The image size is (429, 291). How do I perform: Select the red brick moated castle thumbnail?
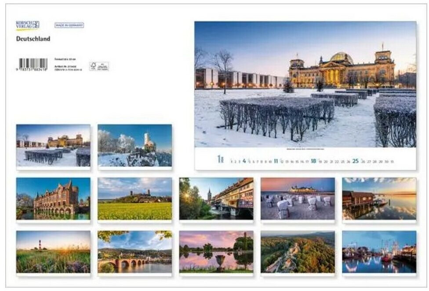[53, 199]
